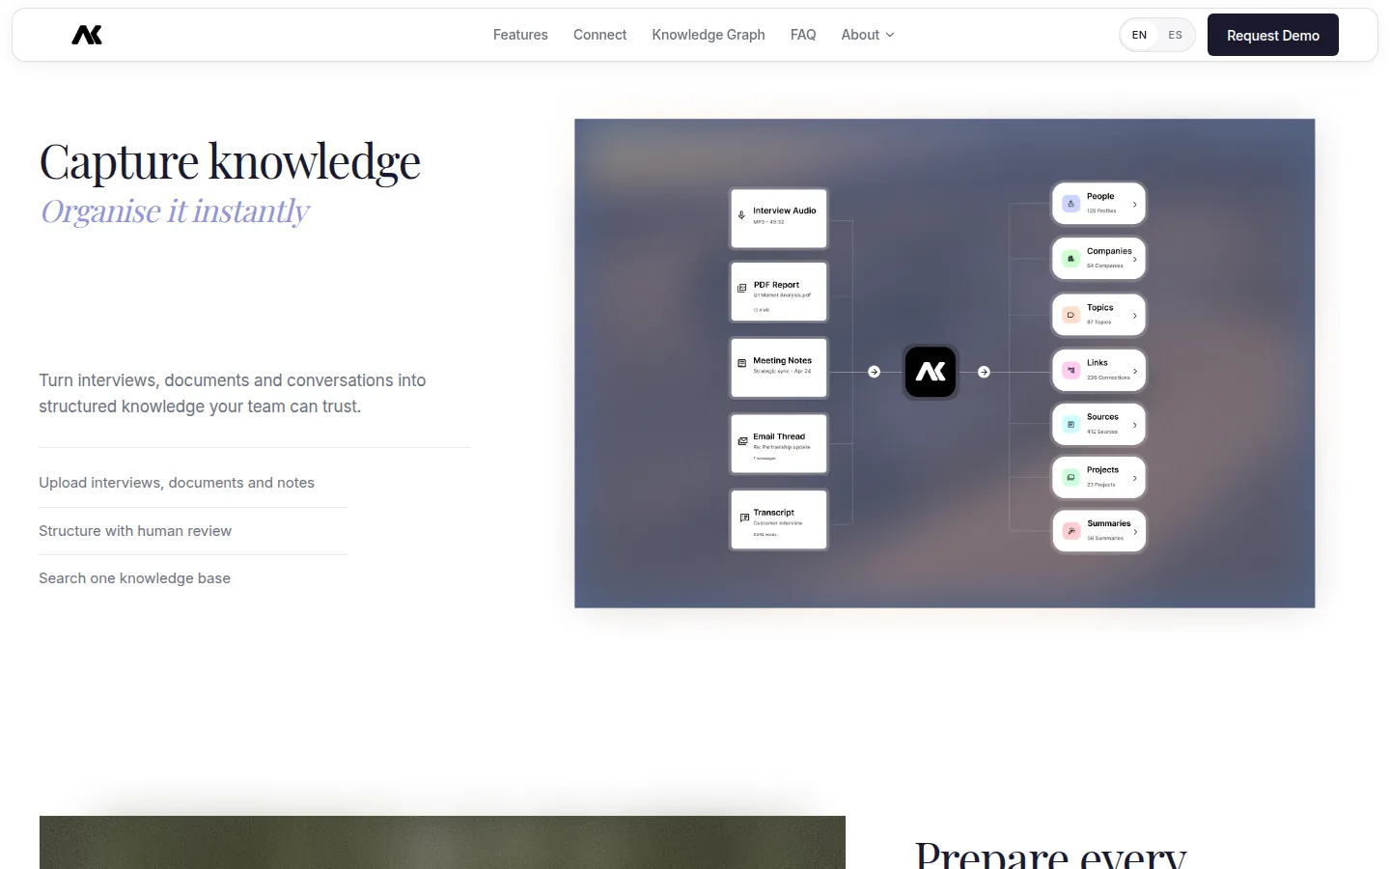The image size is (1390, 869).
Task: Click 'Email Thread' card title text
Action: 779,436
